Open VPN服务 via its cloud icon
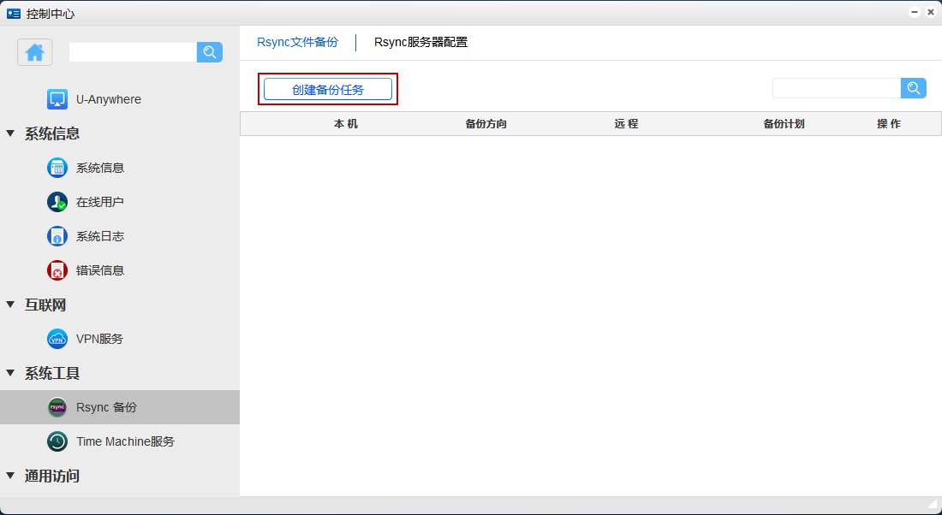Image resolution: width=942 pixels, height=515 pixels. click(x=57, y=339)
